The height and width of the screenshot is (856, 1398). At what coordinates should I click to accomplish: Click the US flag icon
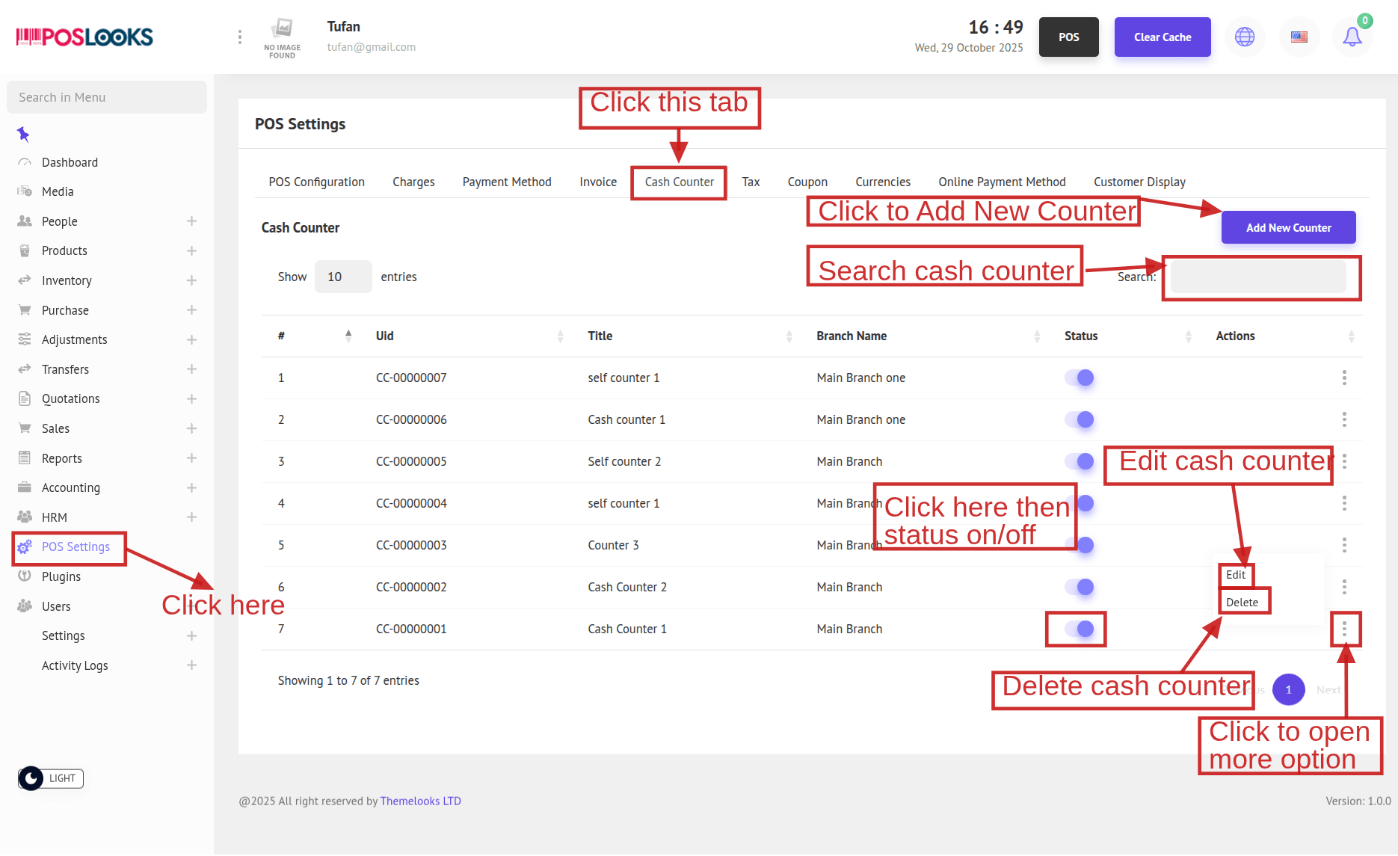click(x=1299, y=37)
